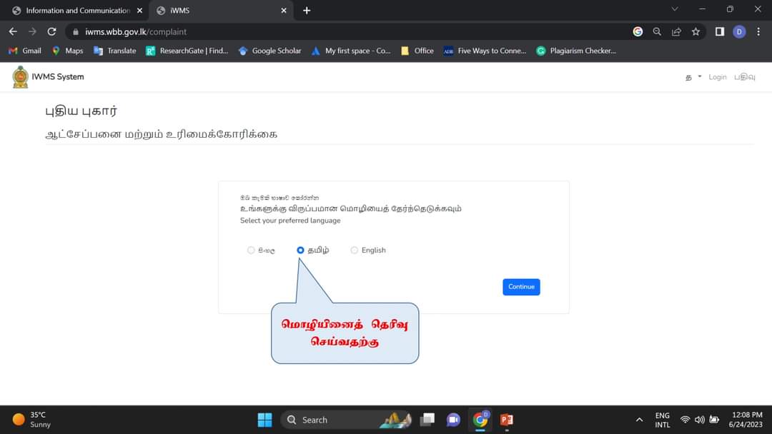772x434 pixels.
Task: Open PowerPoint from the taskbar
Action: click(x=506, y=420)
